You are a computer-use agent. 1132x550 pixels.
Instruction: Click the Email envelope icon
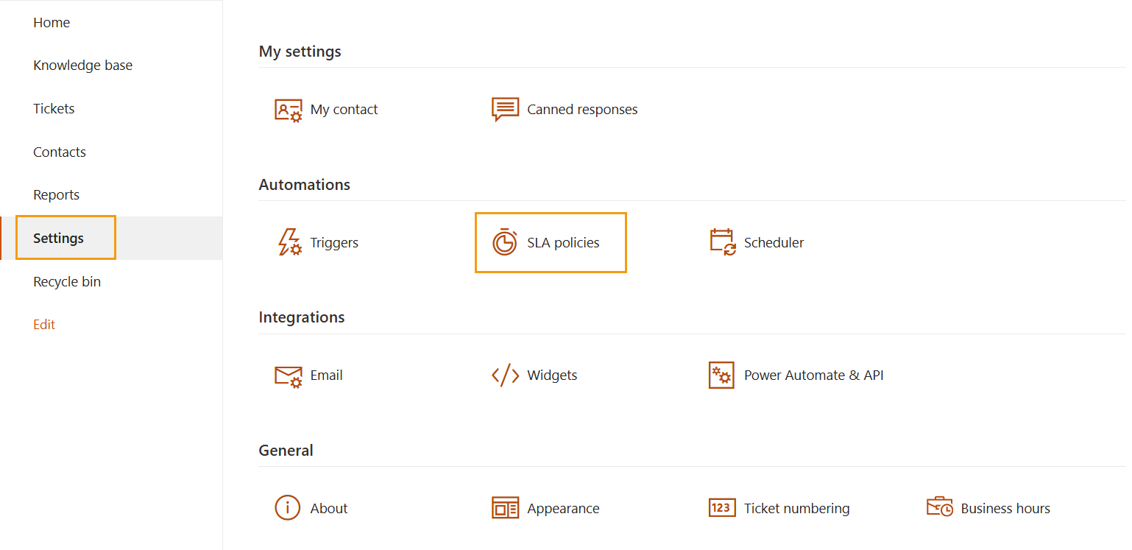tap(288, 376)
